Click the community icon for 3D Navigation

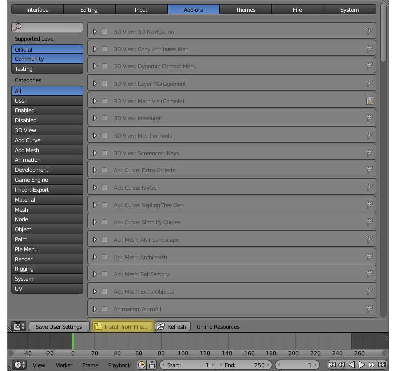369,32
